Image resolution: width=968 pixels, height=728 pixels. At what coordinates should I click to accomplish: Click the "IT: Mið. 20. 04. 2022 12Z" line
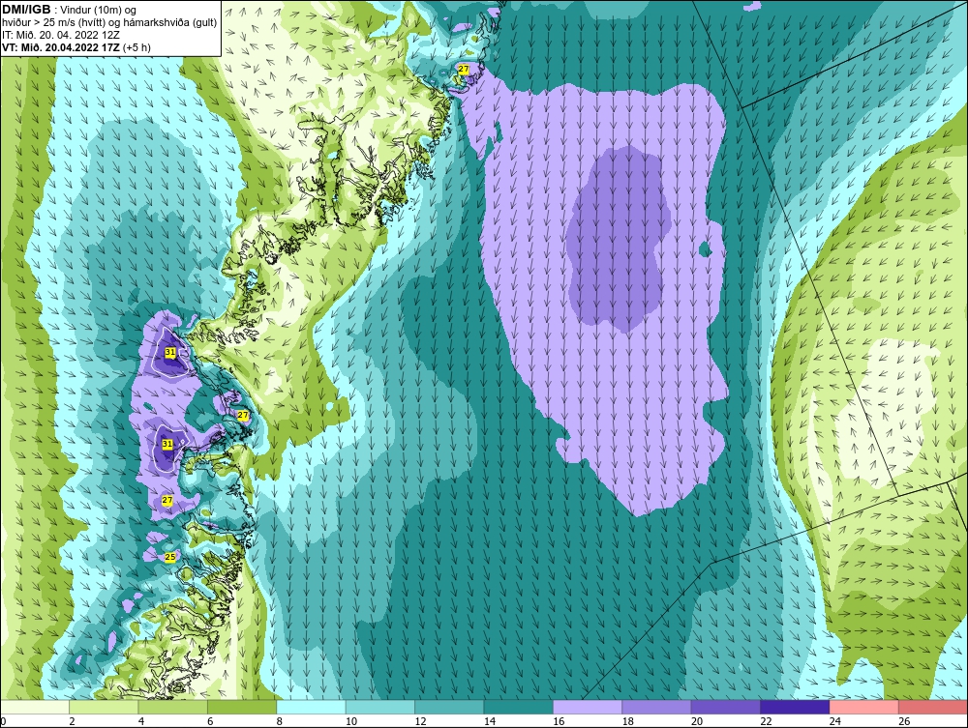coord(59,35)
